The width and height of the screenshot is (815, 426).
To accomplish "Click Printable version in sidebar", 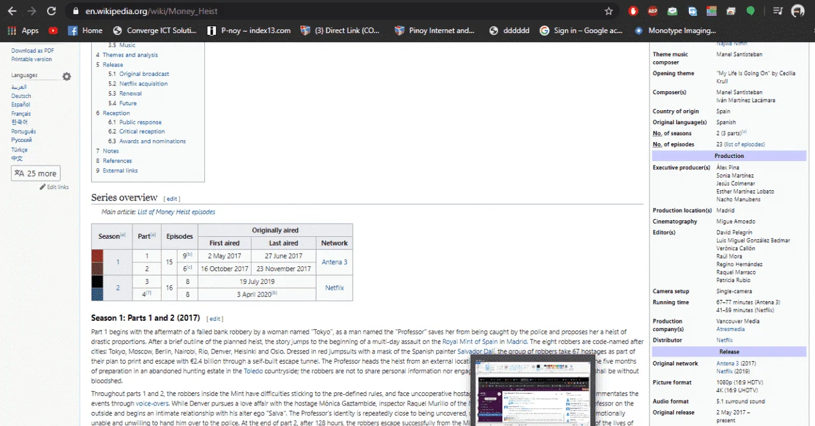I will tap(31, 59).
